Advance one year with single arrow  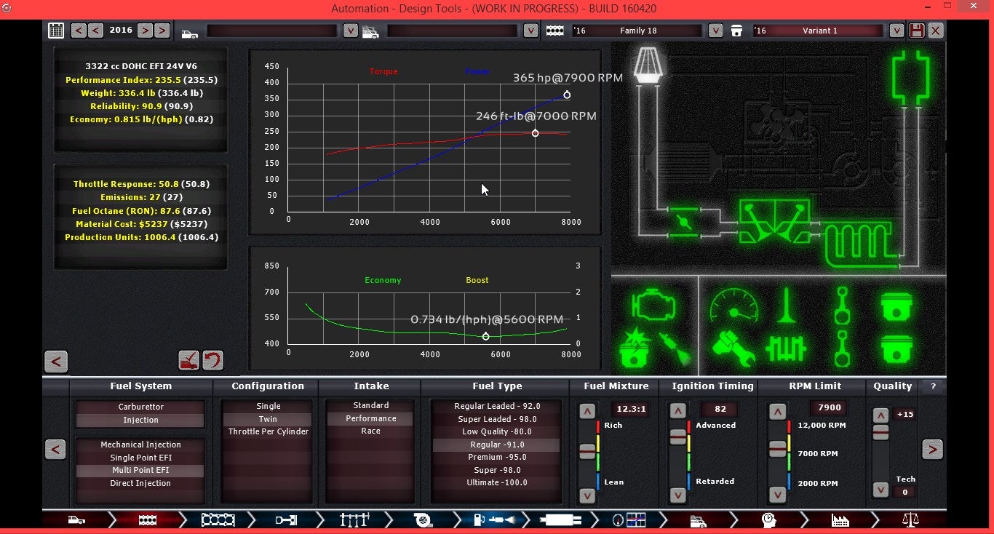pyautogui.click(x=145, y=31)
